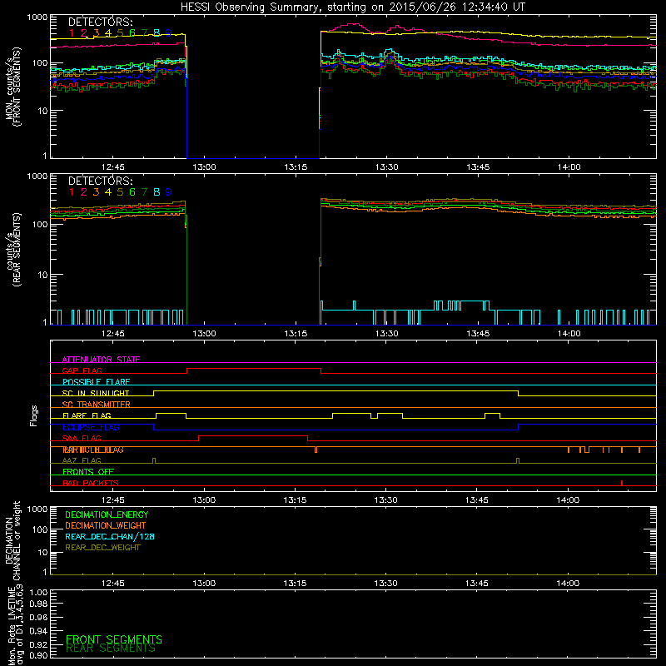Screen dimensions: 666x666
Task: Click 12:45 tick label under rear segments plot
Action: 113,334
